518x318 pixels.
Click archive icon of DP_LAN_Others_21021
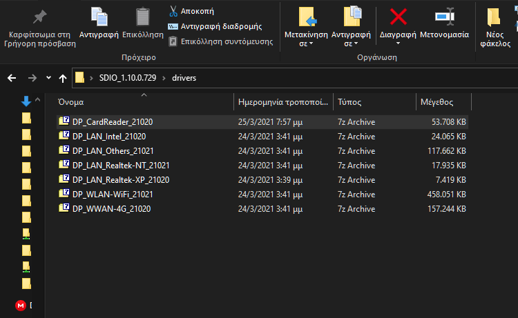click(x=64, y=150)
